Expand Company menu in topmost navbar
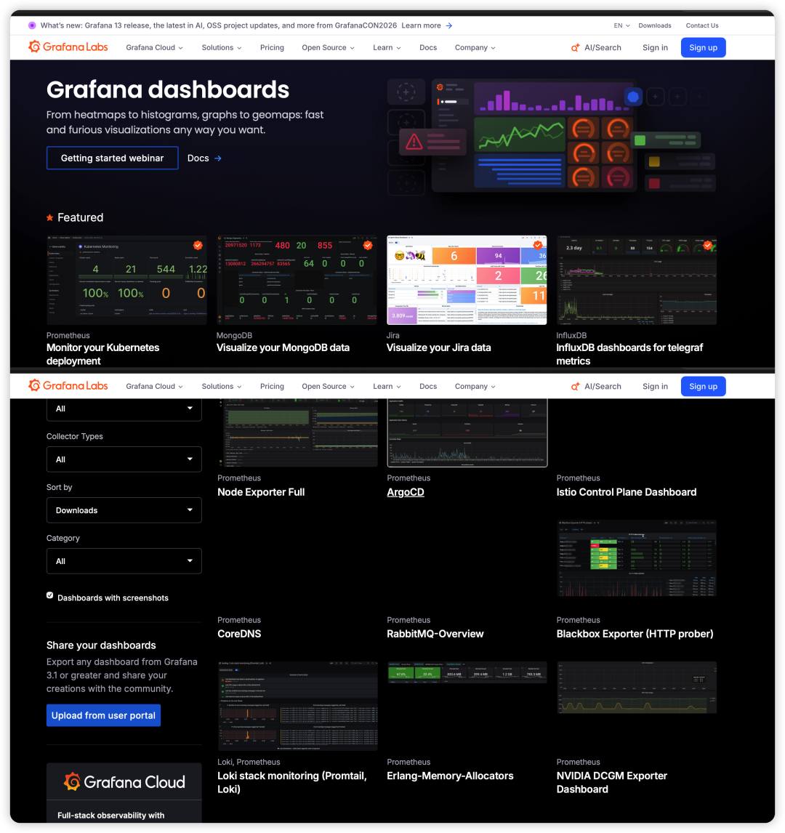The height and width of the screenshot is (833, 785). [x=475, y=47]
